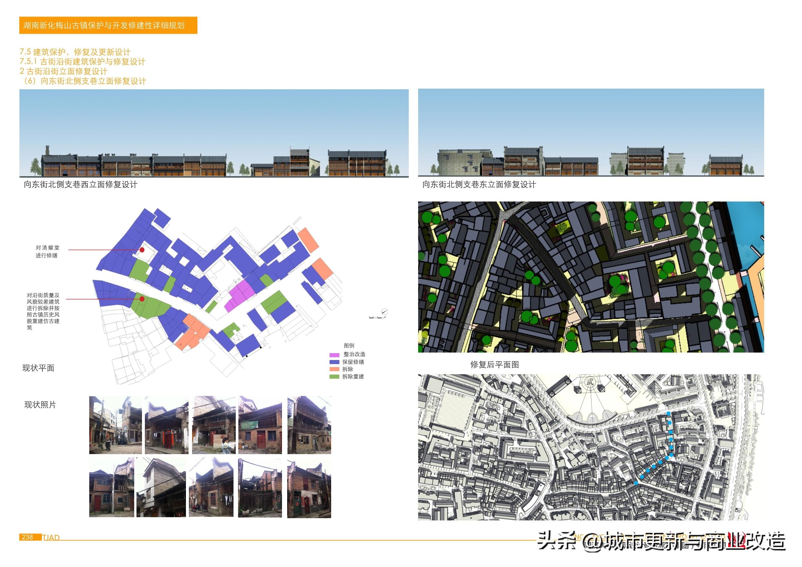
Task: Click the TJAD footer label
Action: 51,538
